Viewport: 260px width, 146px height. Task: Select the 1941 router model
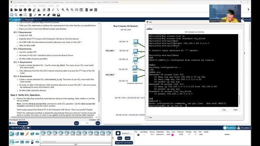(55, 133)
